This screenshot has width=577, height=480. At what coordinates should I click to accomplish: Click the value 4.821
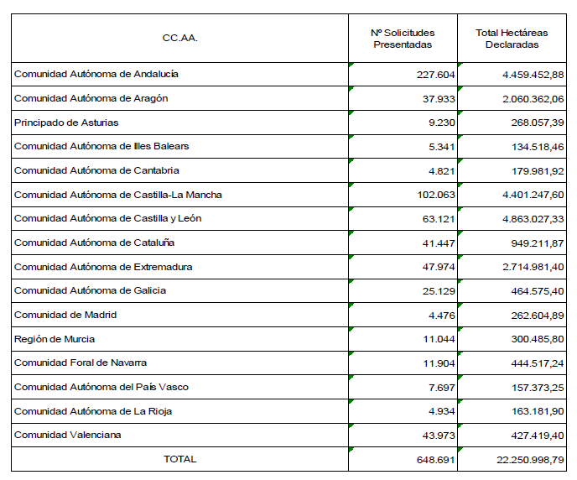(442, 171)
